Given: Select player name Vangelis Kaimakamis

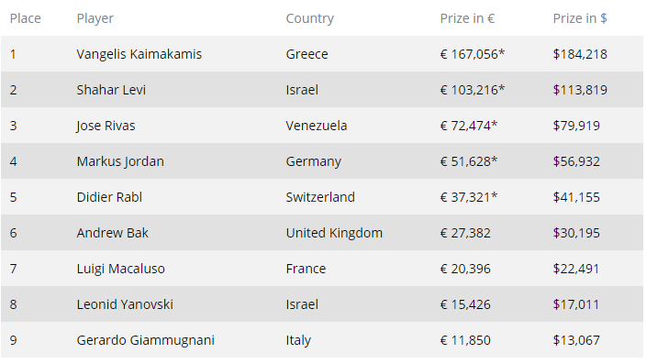Looking at the screenshot, I should point(139,54).
